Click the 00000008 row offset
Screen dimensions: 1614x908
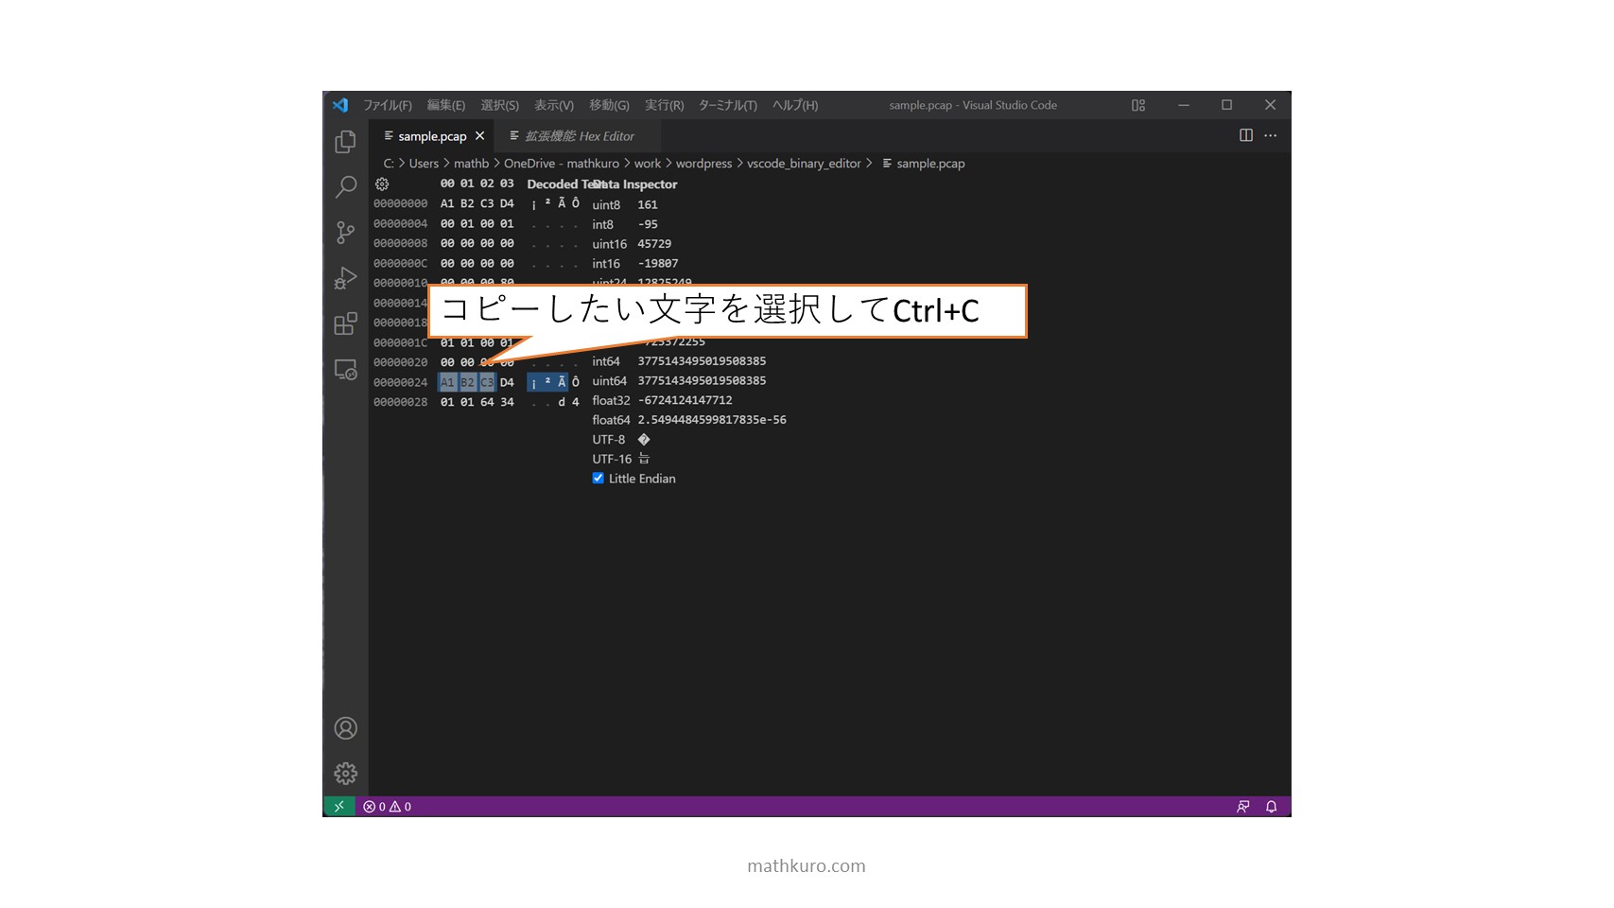coord(401,244)
